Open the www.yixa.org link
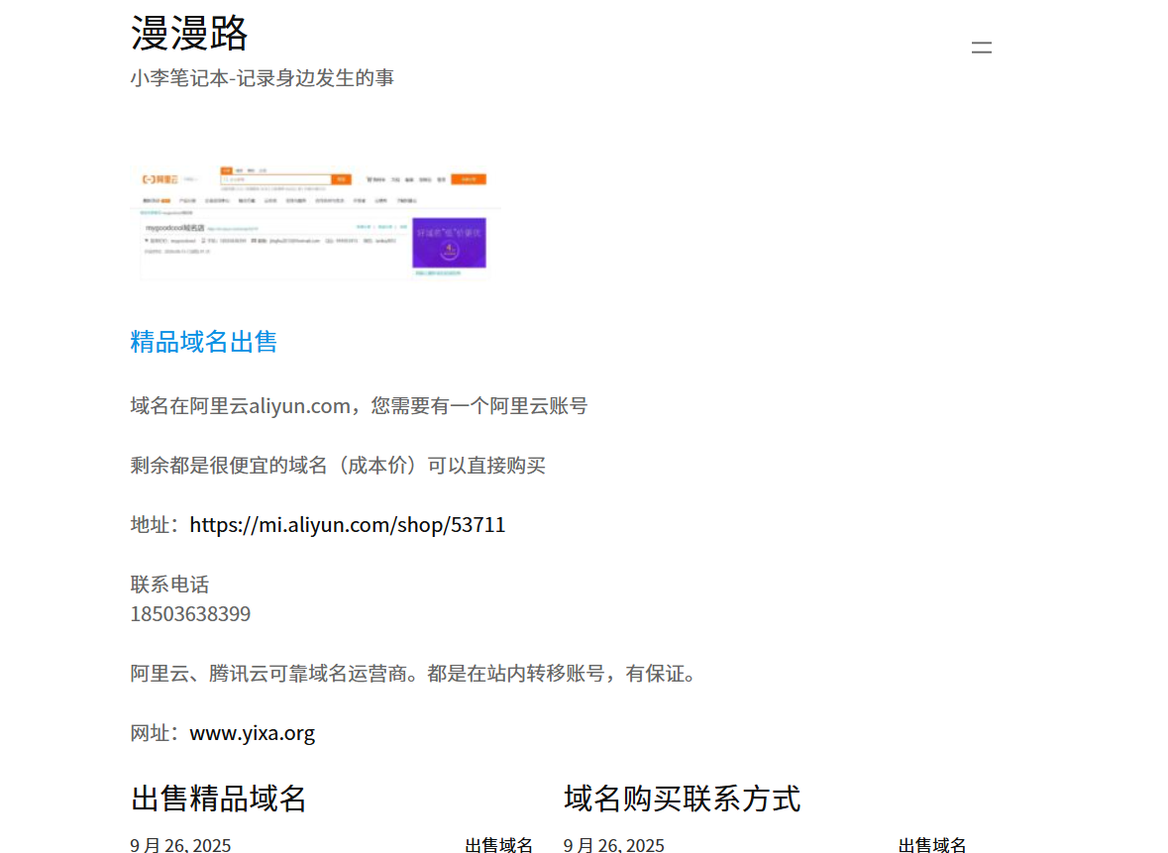This screenshot has width=1168, height=853. click(x=252, y=733)
